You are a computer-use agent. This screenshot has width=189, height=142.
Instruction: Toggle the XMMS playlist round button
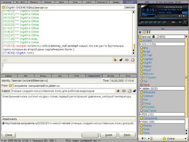coord(183,16)
